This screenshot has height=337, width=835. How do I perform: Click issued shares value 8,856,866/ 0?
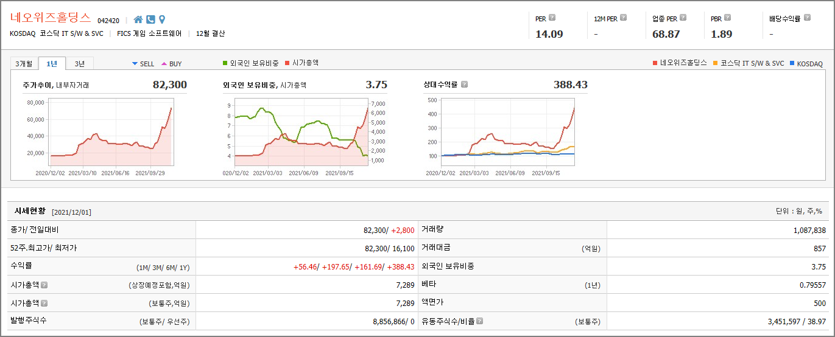tap(393, 321)
